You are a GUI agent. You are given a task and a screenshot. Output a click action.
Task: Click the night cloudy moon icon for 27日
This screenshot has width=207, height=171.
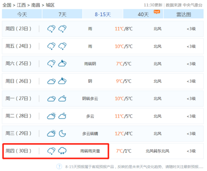pos(62,99)
